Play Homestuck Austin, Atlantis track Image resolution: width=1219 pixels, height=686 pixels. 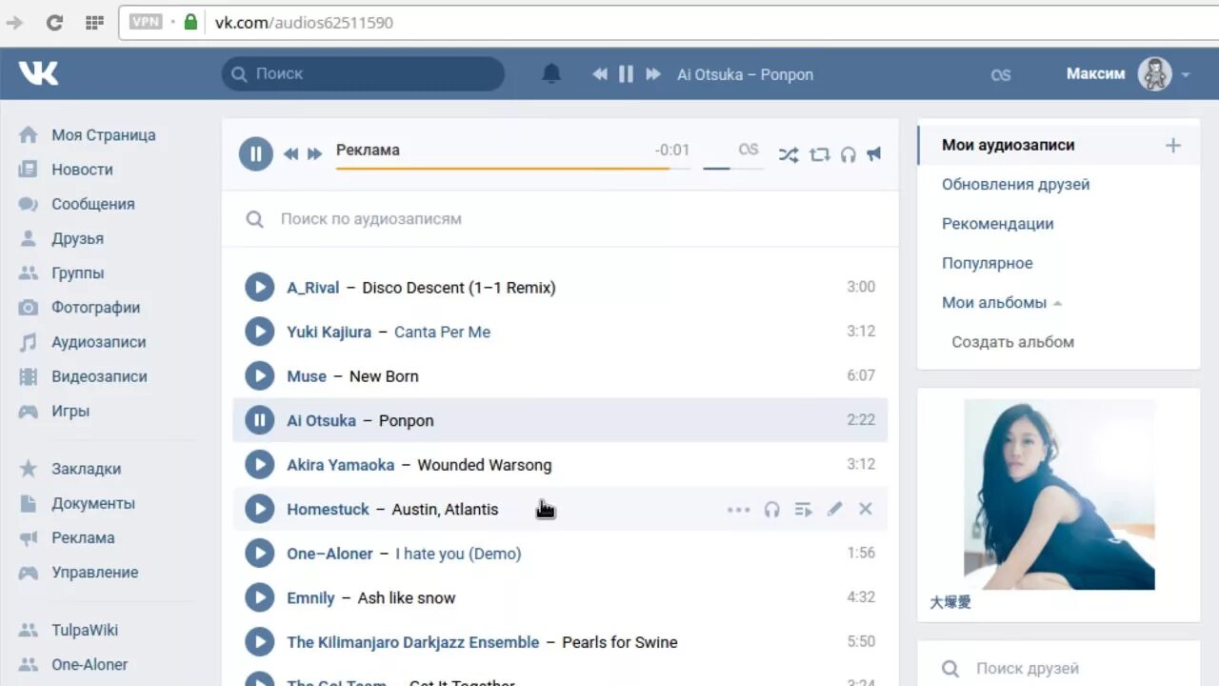point(259,509)
